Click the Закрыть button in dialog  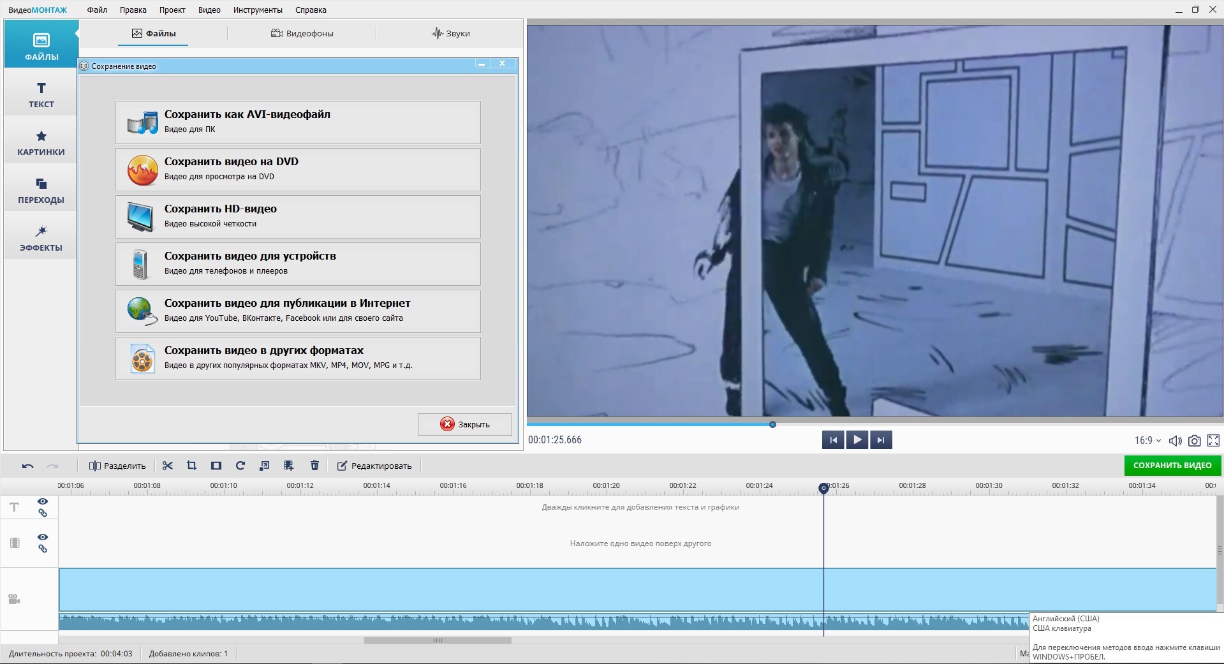coord(464,424)
